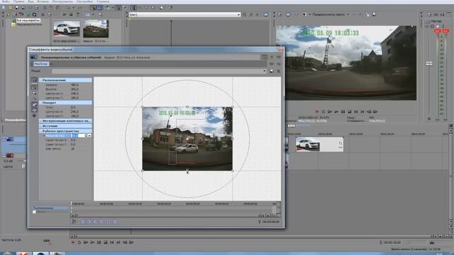Reset the left red peak indicator in Master
Viewport: 454px width, 255px height.
click(438, 30)
